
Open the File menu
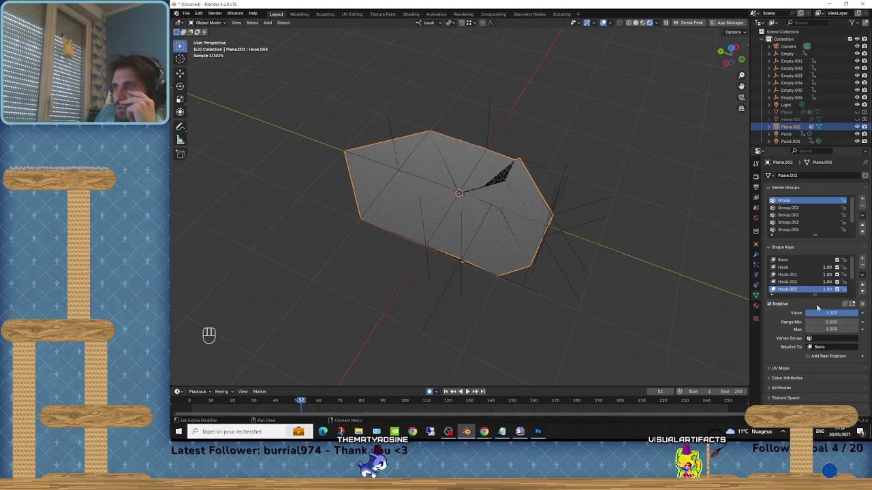coord(186,14)
